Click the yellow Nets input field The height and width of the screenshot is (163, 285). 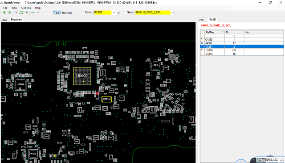tap(153, 13)
